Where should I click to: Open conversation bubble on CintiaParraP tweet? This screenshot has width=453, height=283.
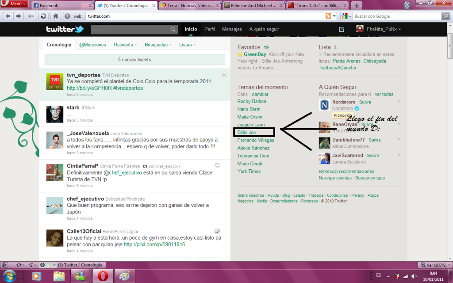coord(217,165)
